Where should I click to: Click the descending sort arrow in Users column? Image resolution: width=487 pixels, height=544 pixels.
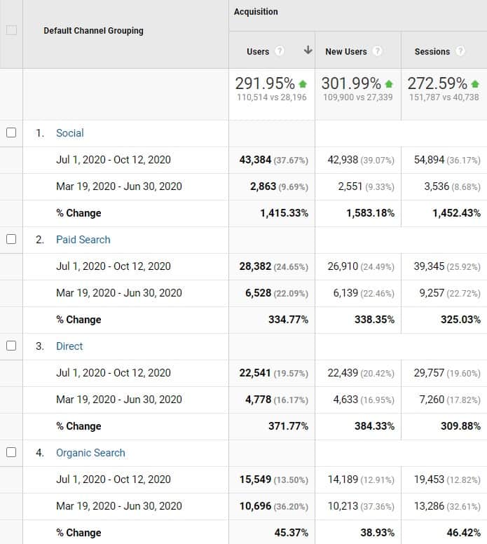(308, 50)
